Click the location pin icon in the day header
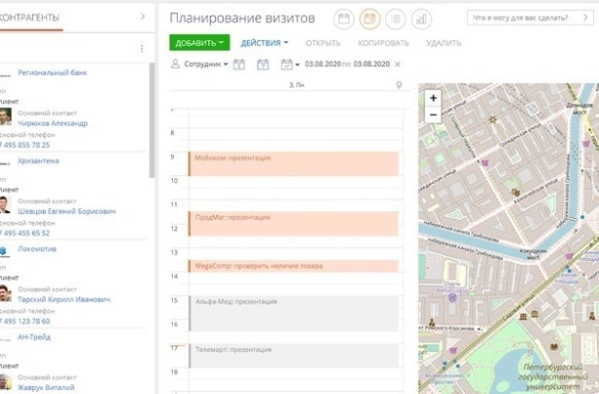This screenshot has height=394, width=599. point(400,86)
